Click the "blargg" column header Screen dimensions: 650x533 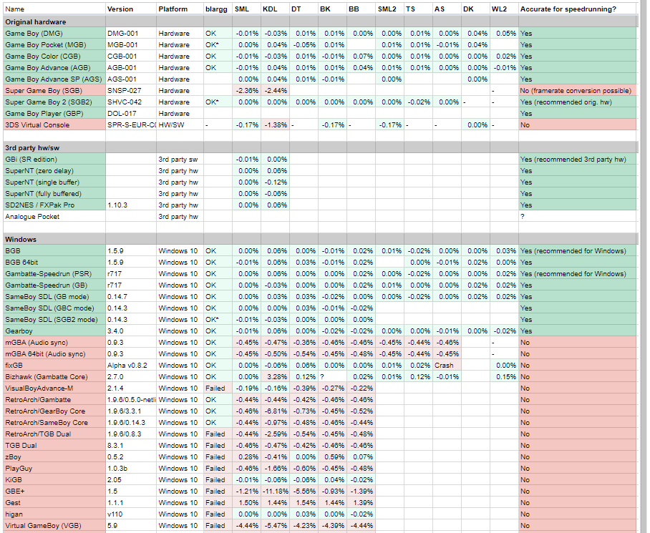(218, 9)
